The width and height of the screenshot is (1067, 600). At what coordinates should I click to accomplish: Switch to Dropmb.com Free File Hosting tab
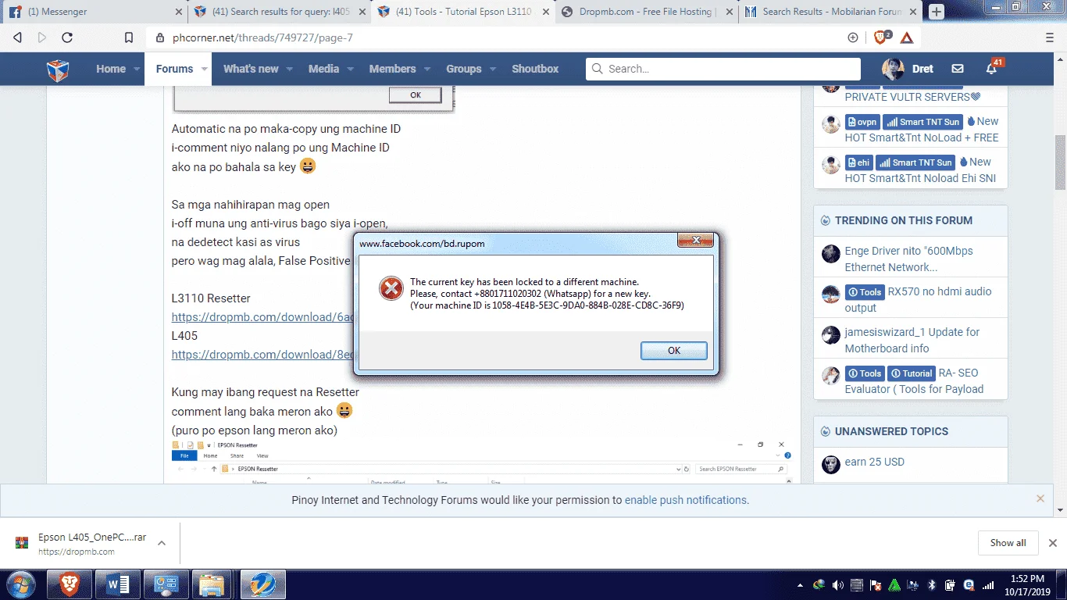[647, 12]
